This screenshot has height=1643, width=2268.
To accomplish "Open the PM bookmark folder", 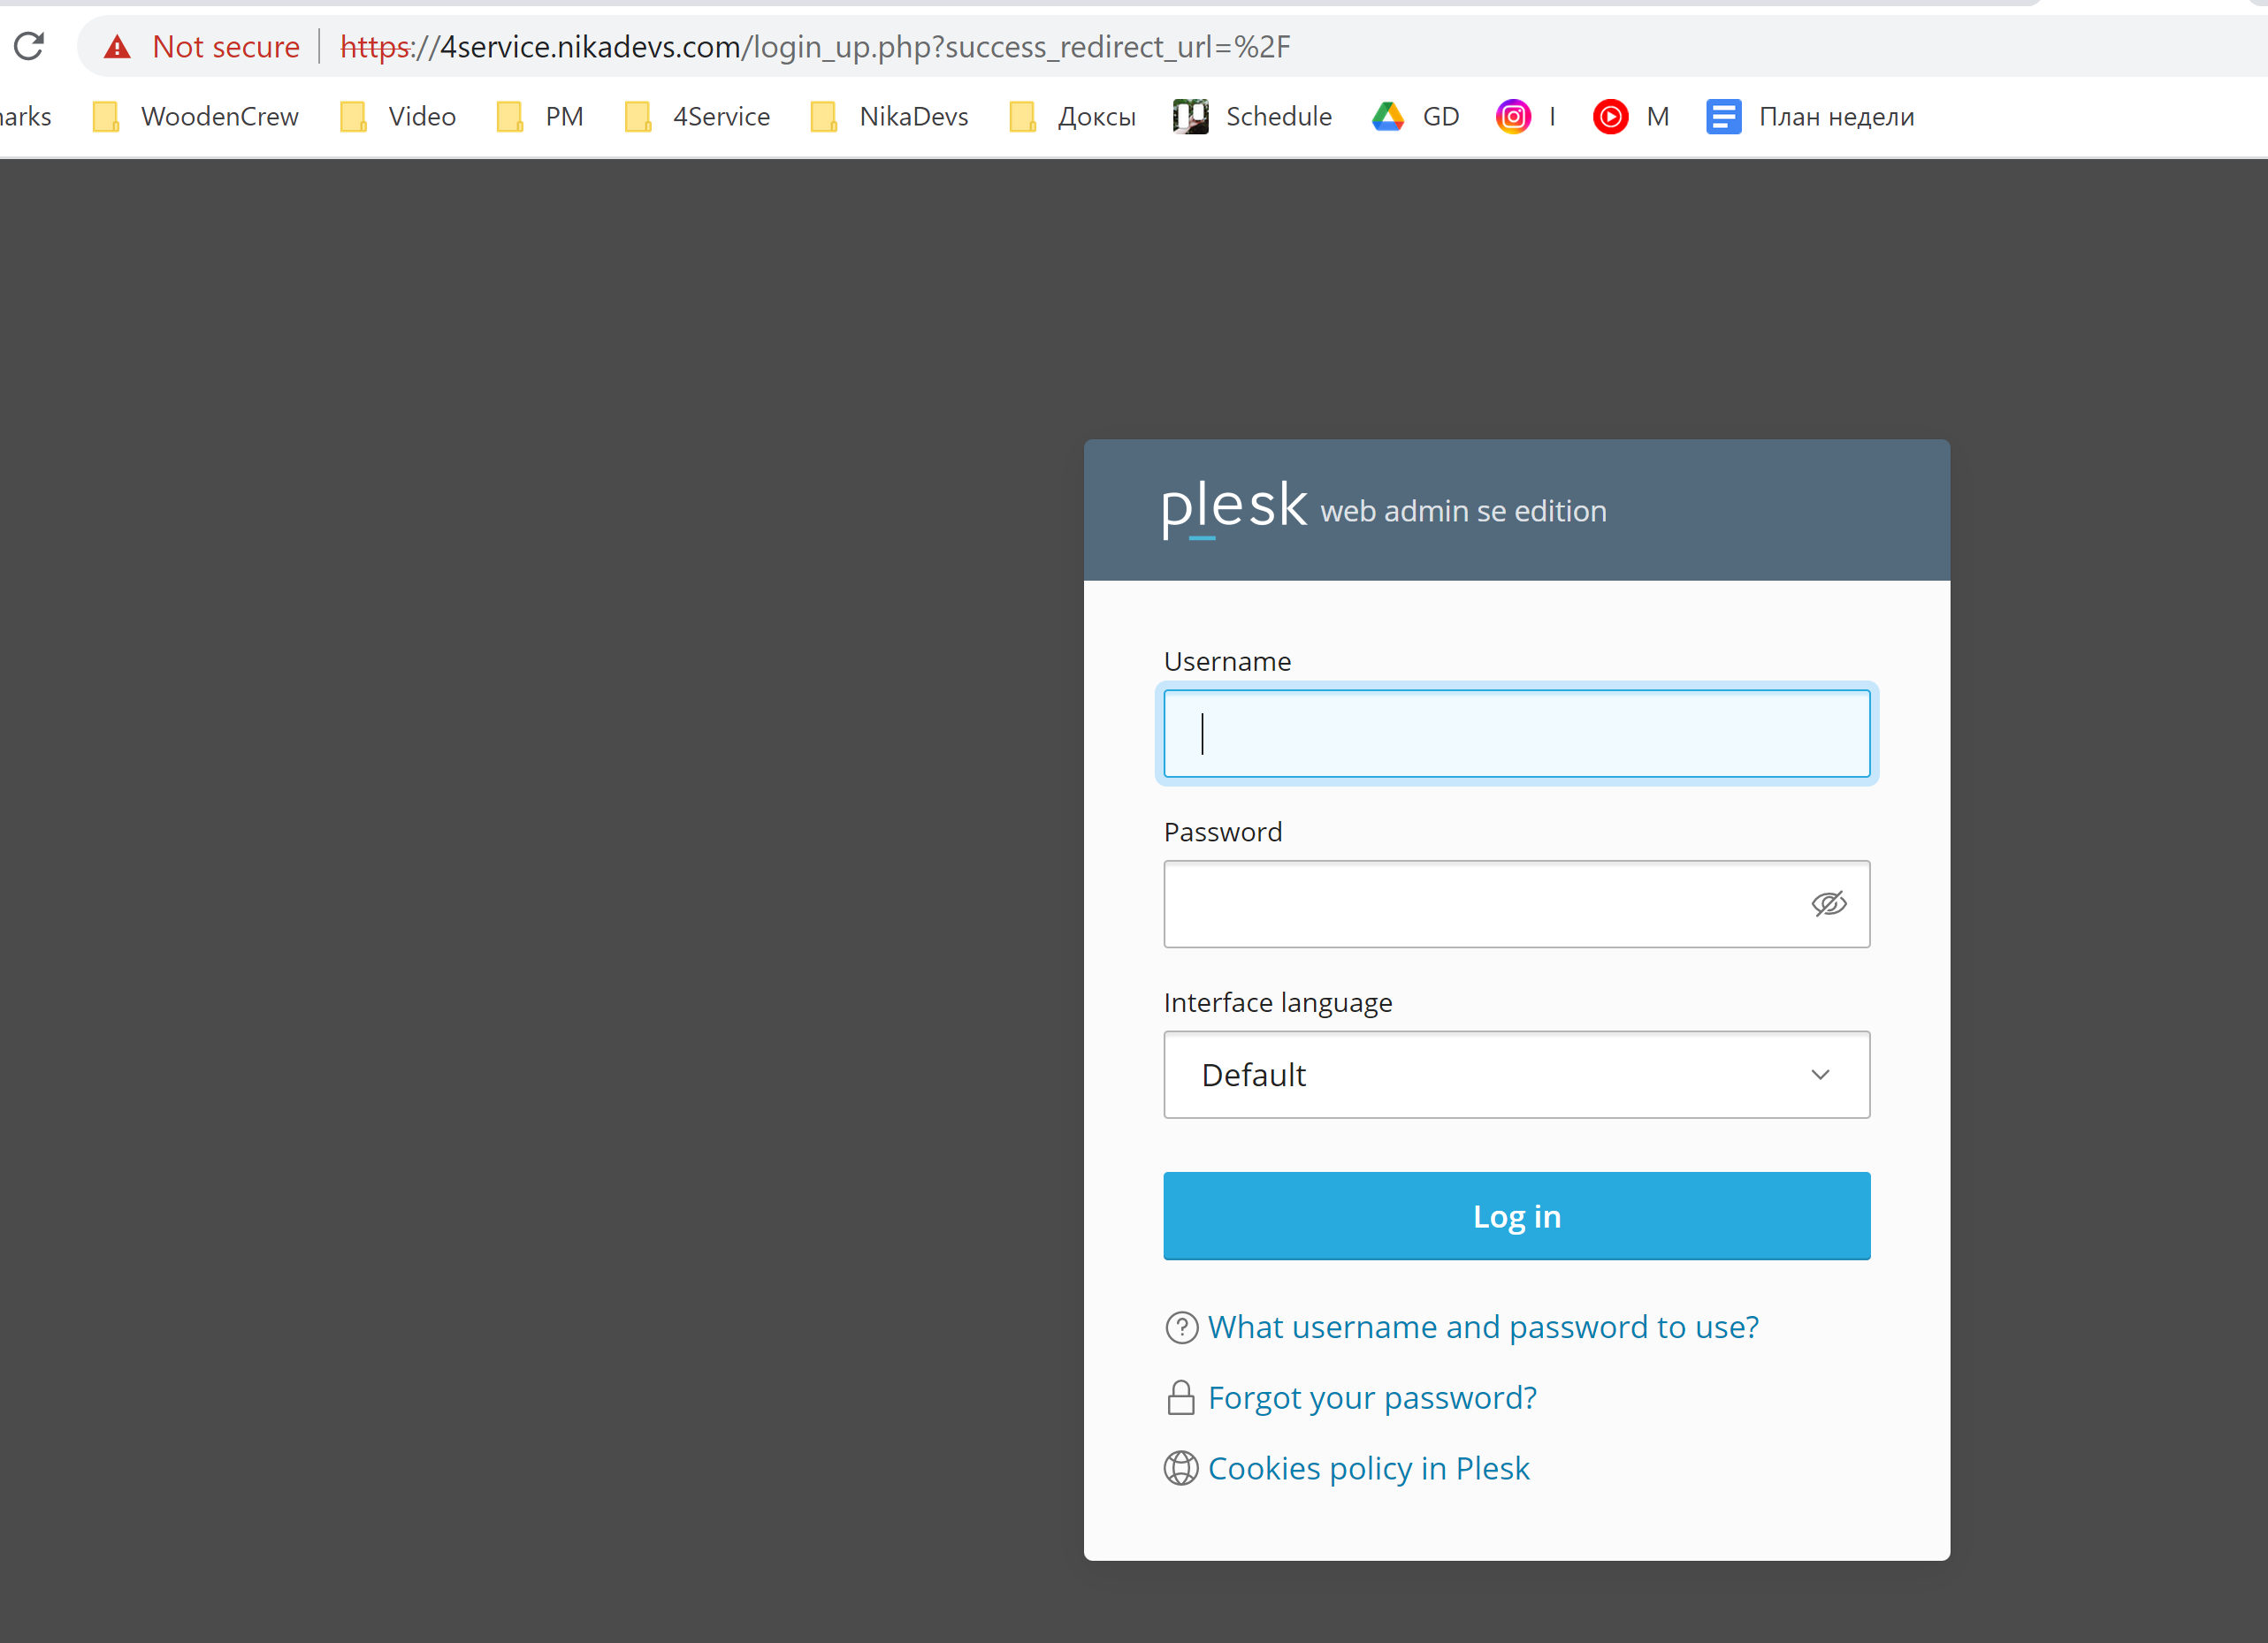I will tap(540, 117).
